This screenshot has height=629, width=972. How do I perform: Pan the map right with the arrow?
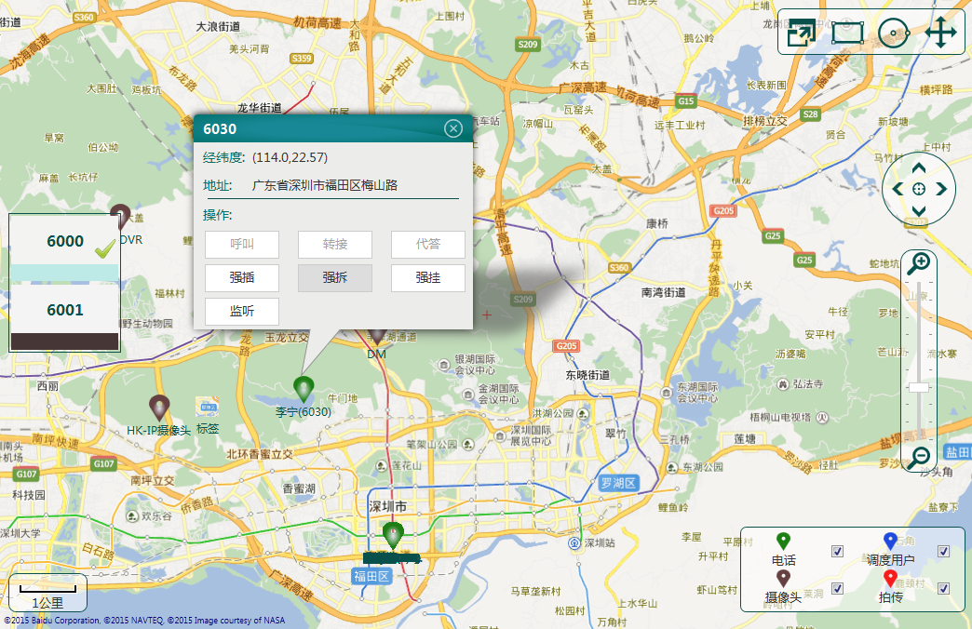941,189
